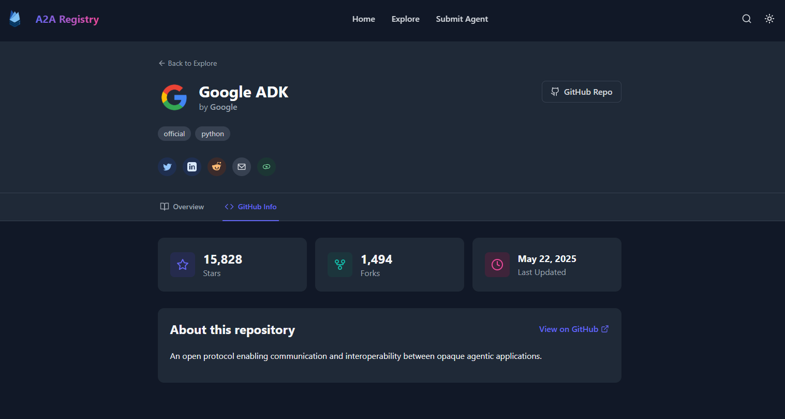785x419 pixels.
Task: Click the repository description sentence
Action: [356, 356]
